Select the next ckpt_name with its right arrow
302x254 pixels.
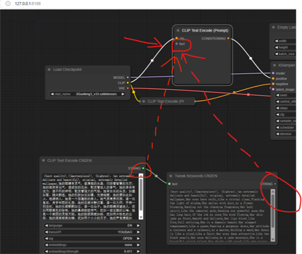click(123, 94)
